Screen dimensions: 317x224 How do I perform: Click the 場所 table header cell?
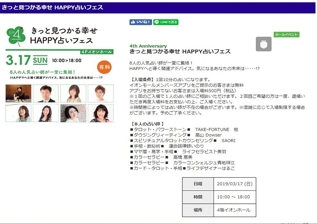pos(198,210)
